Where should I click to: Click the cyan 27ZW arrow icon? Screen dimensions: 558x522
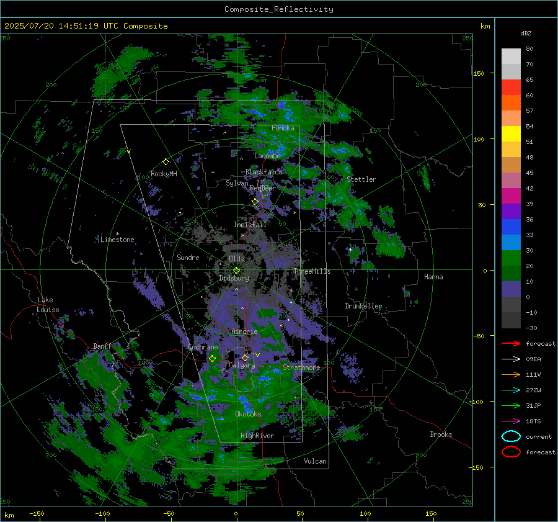tap(511, 390)
